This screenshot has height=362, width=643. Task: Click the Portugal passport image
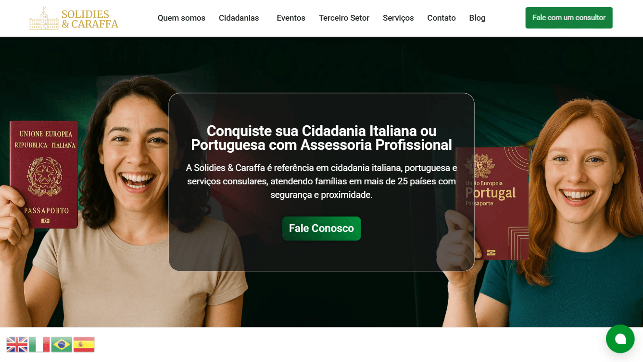[x=492, y=203]
